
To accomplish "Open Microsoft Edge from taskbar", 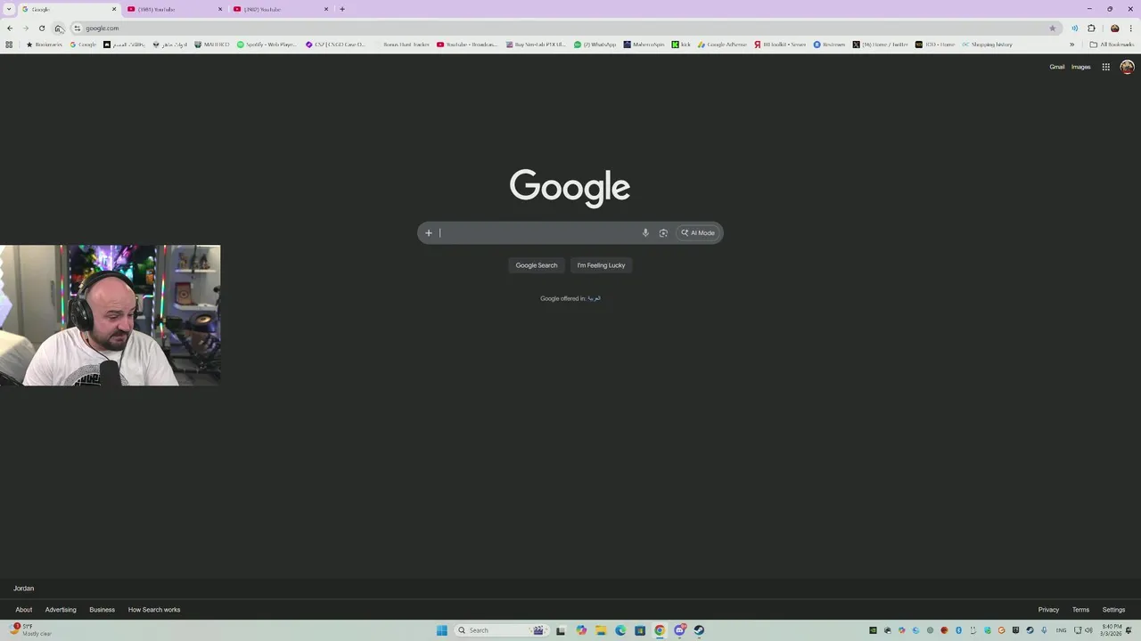I will coord(620,630).
